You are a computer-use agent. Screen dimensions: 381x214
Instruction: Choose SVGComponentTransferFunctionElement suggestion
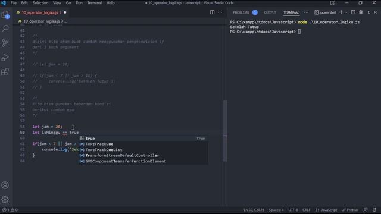143,161
